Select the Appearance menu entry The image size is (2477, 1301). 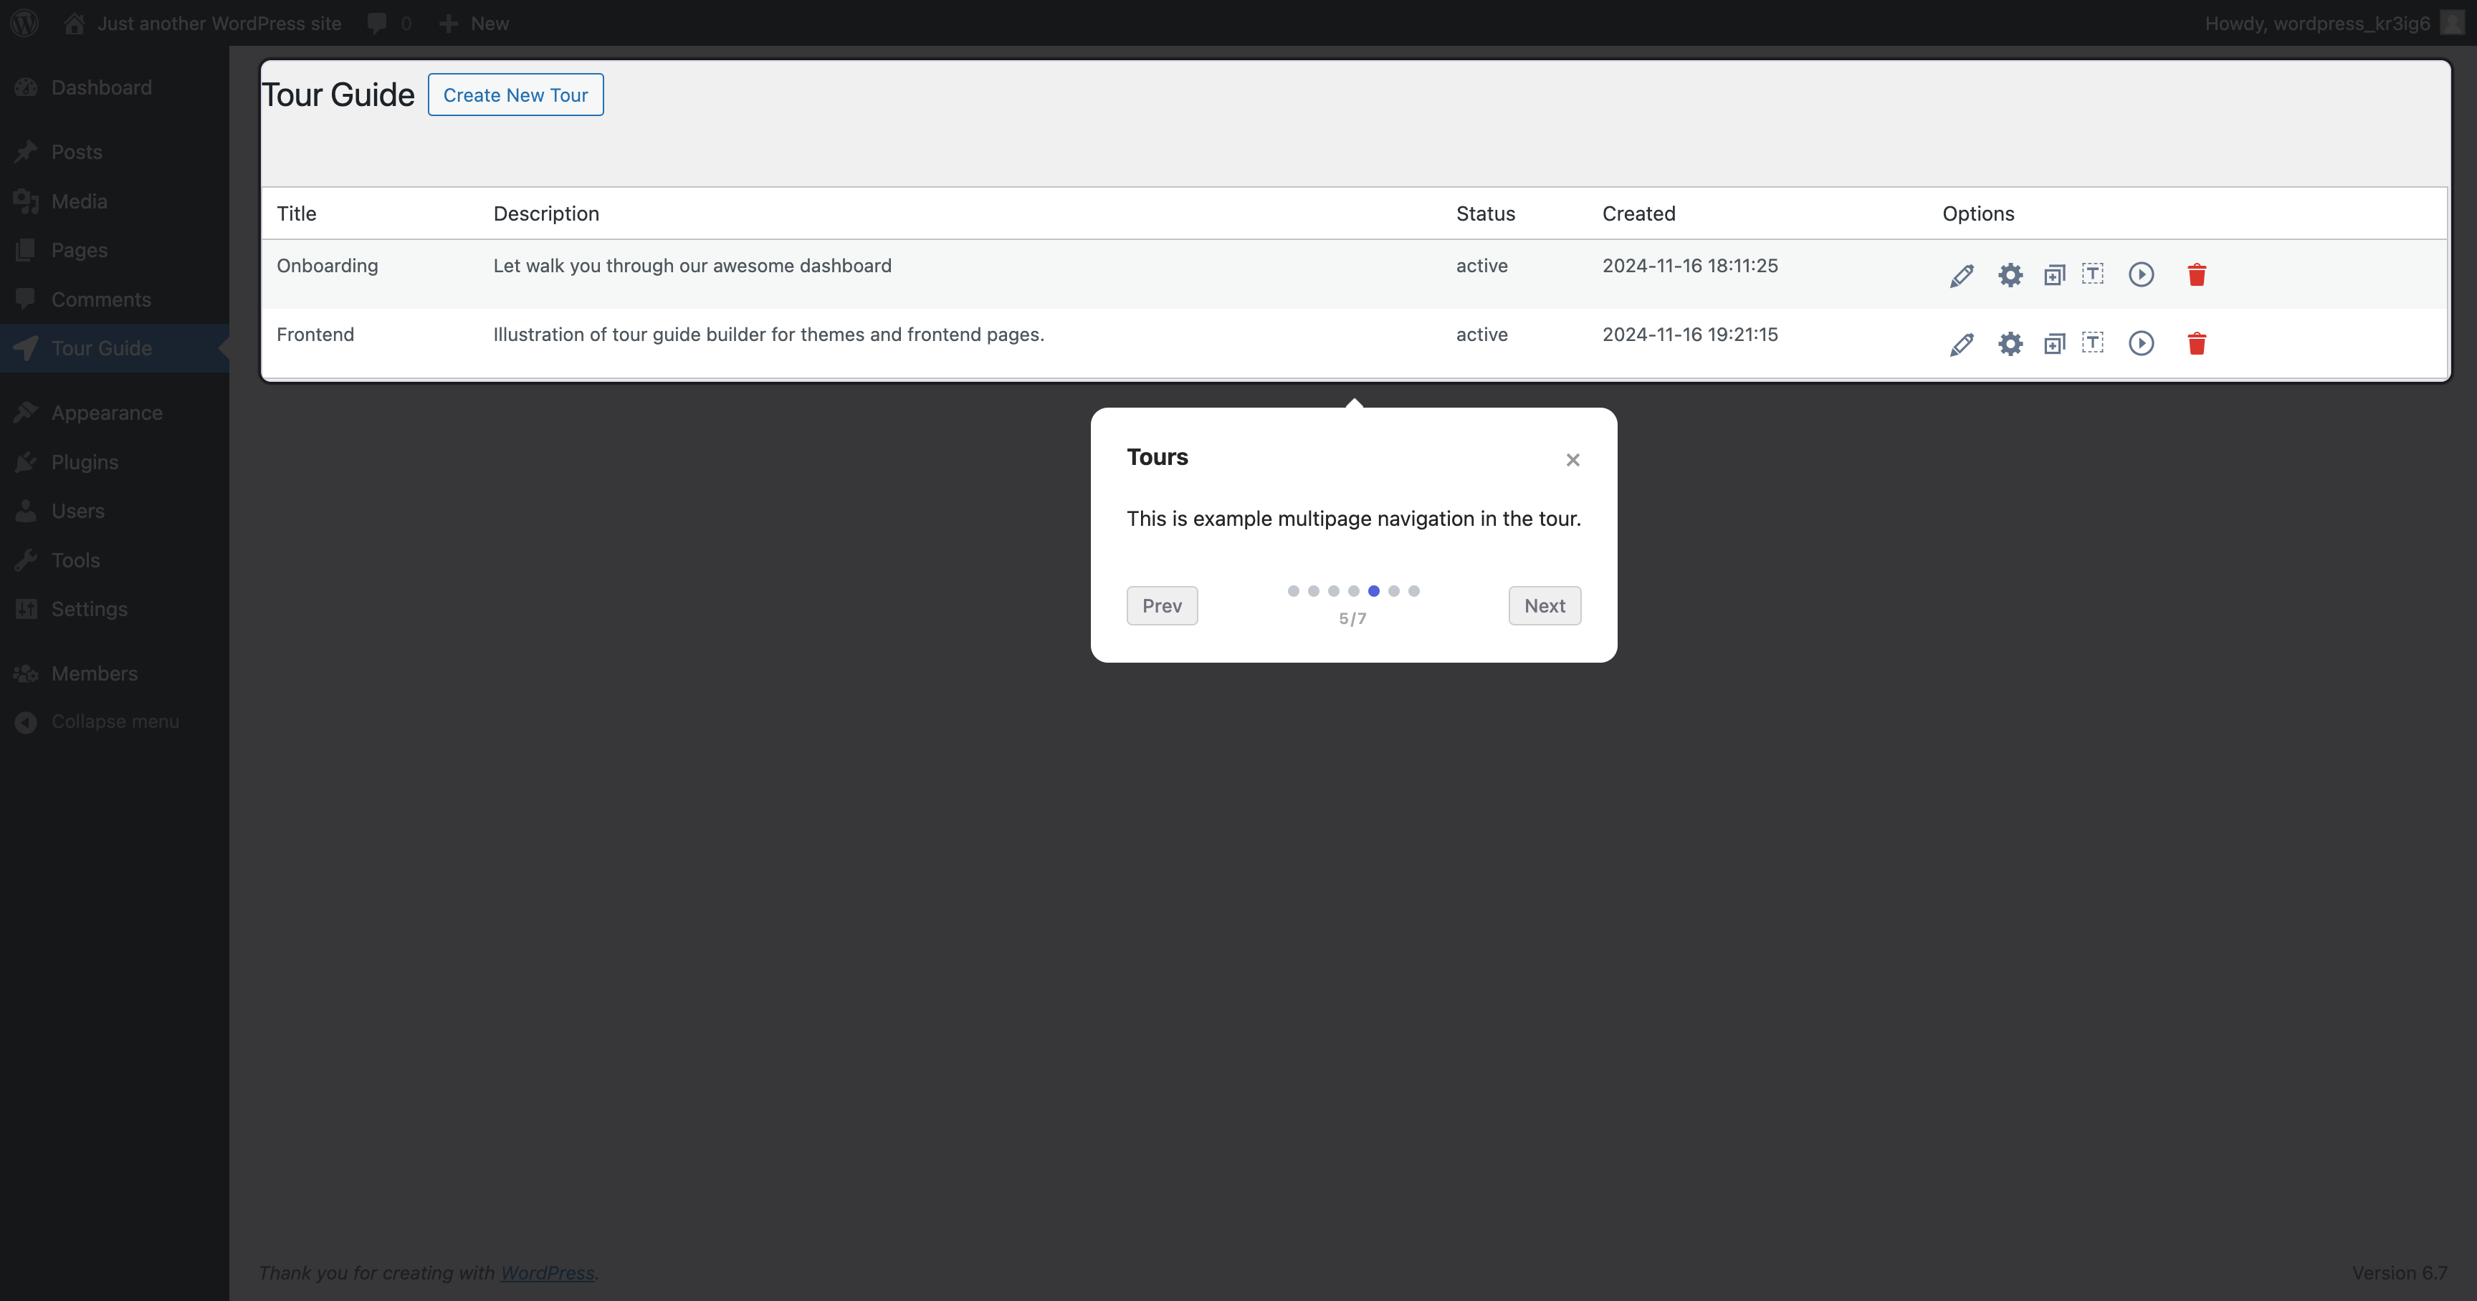tap(107, 411)
